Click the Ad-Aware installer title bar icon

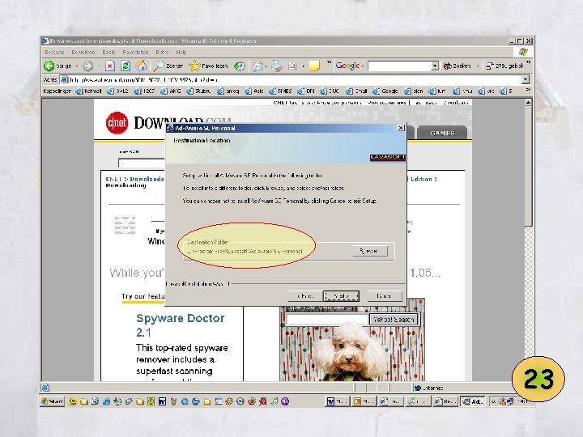click(170, 128)
